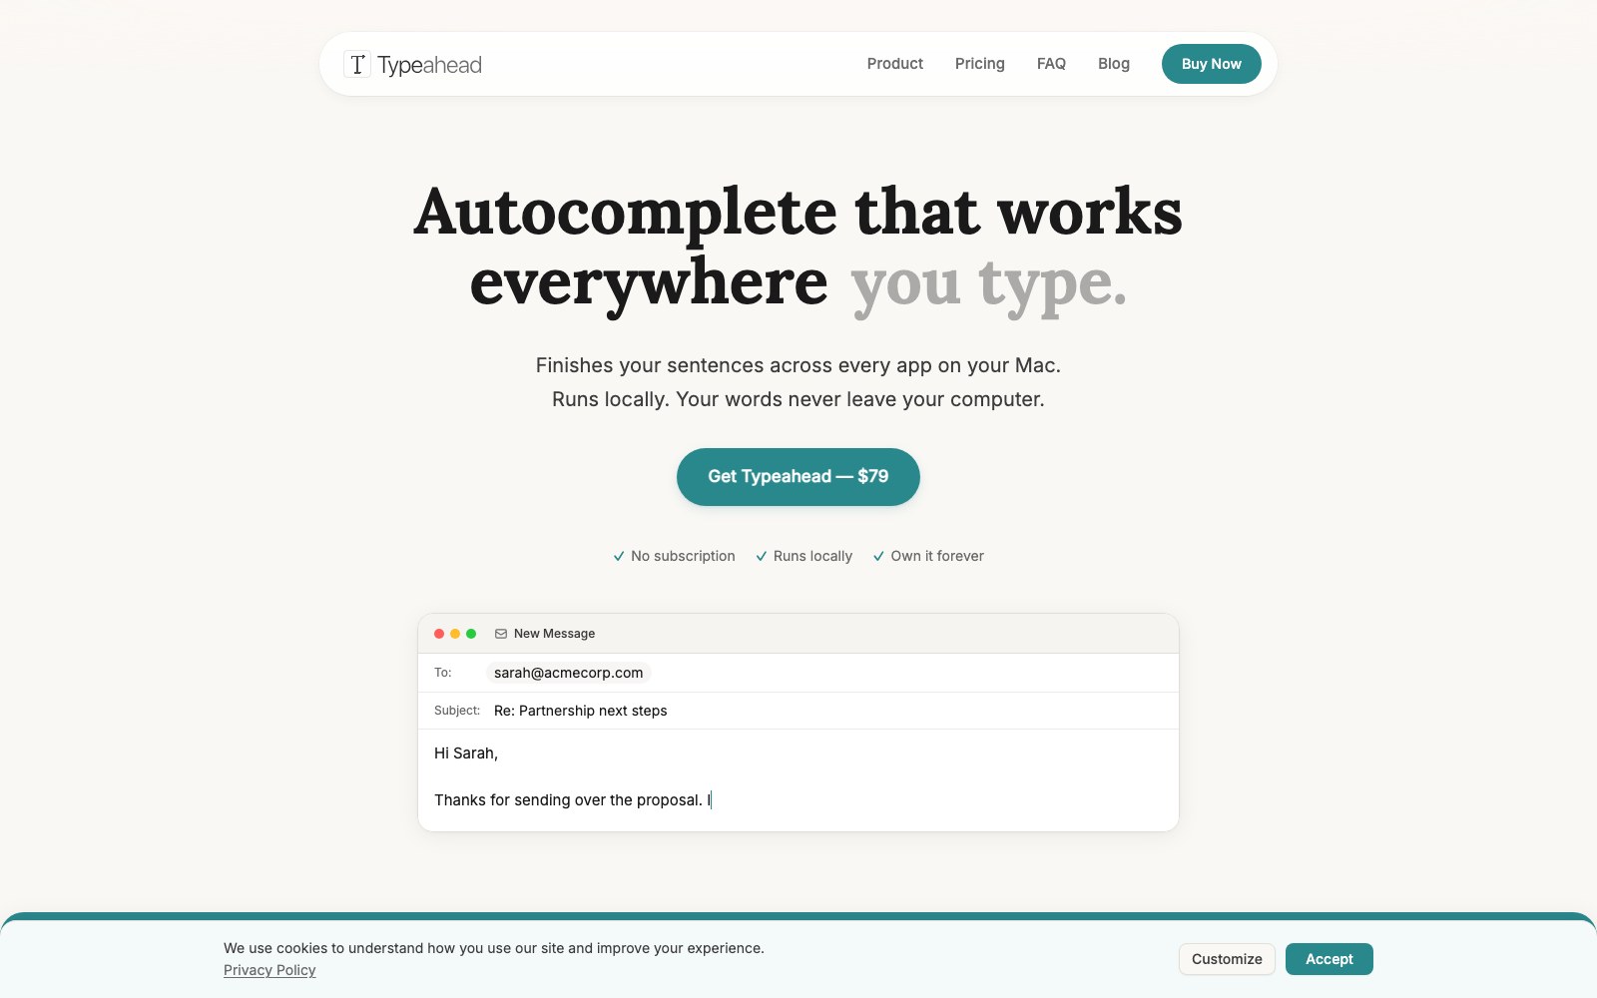Image resolution: width=1597 pixels, height=998 pixels.
Task: Click the checkmark beside Runs locally
Action: point(762,557)
